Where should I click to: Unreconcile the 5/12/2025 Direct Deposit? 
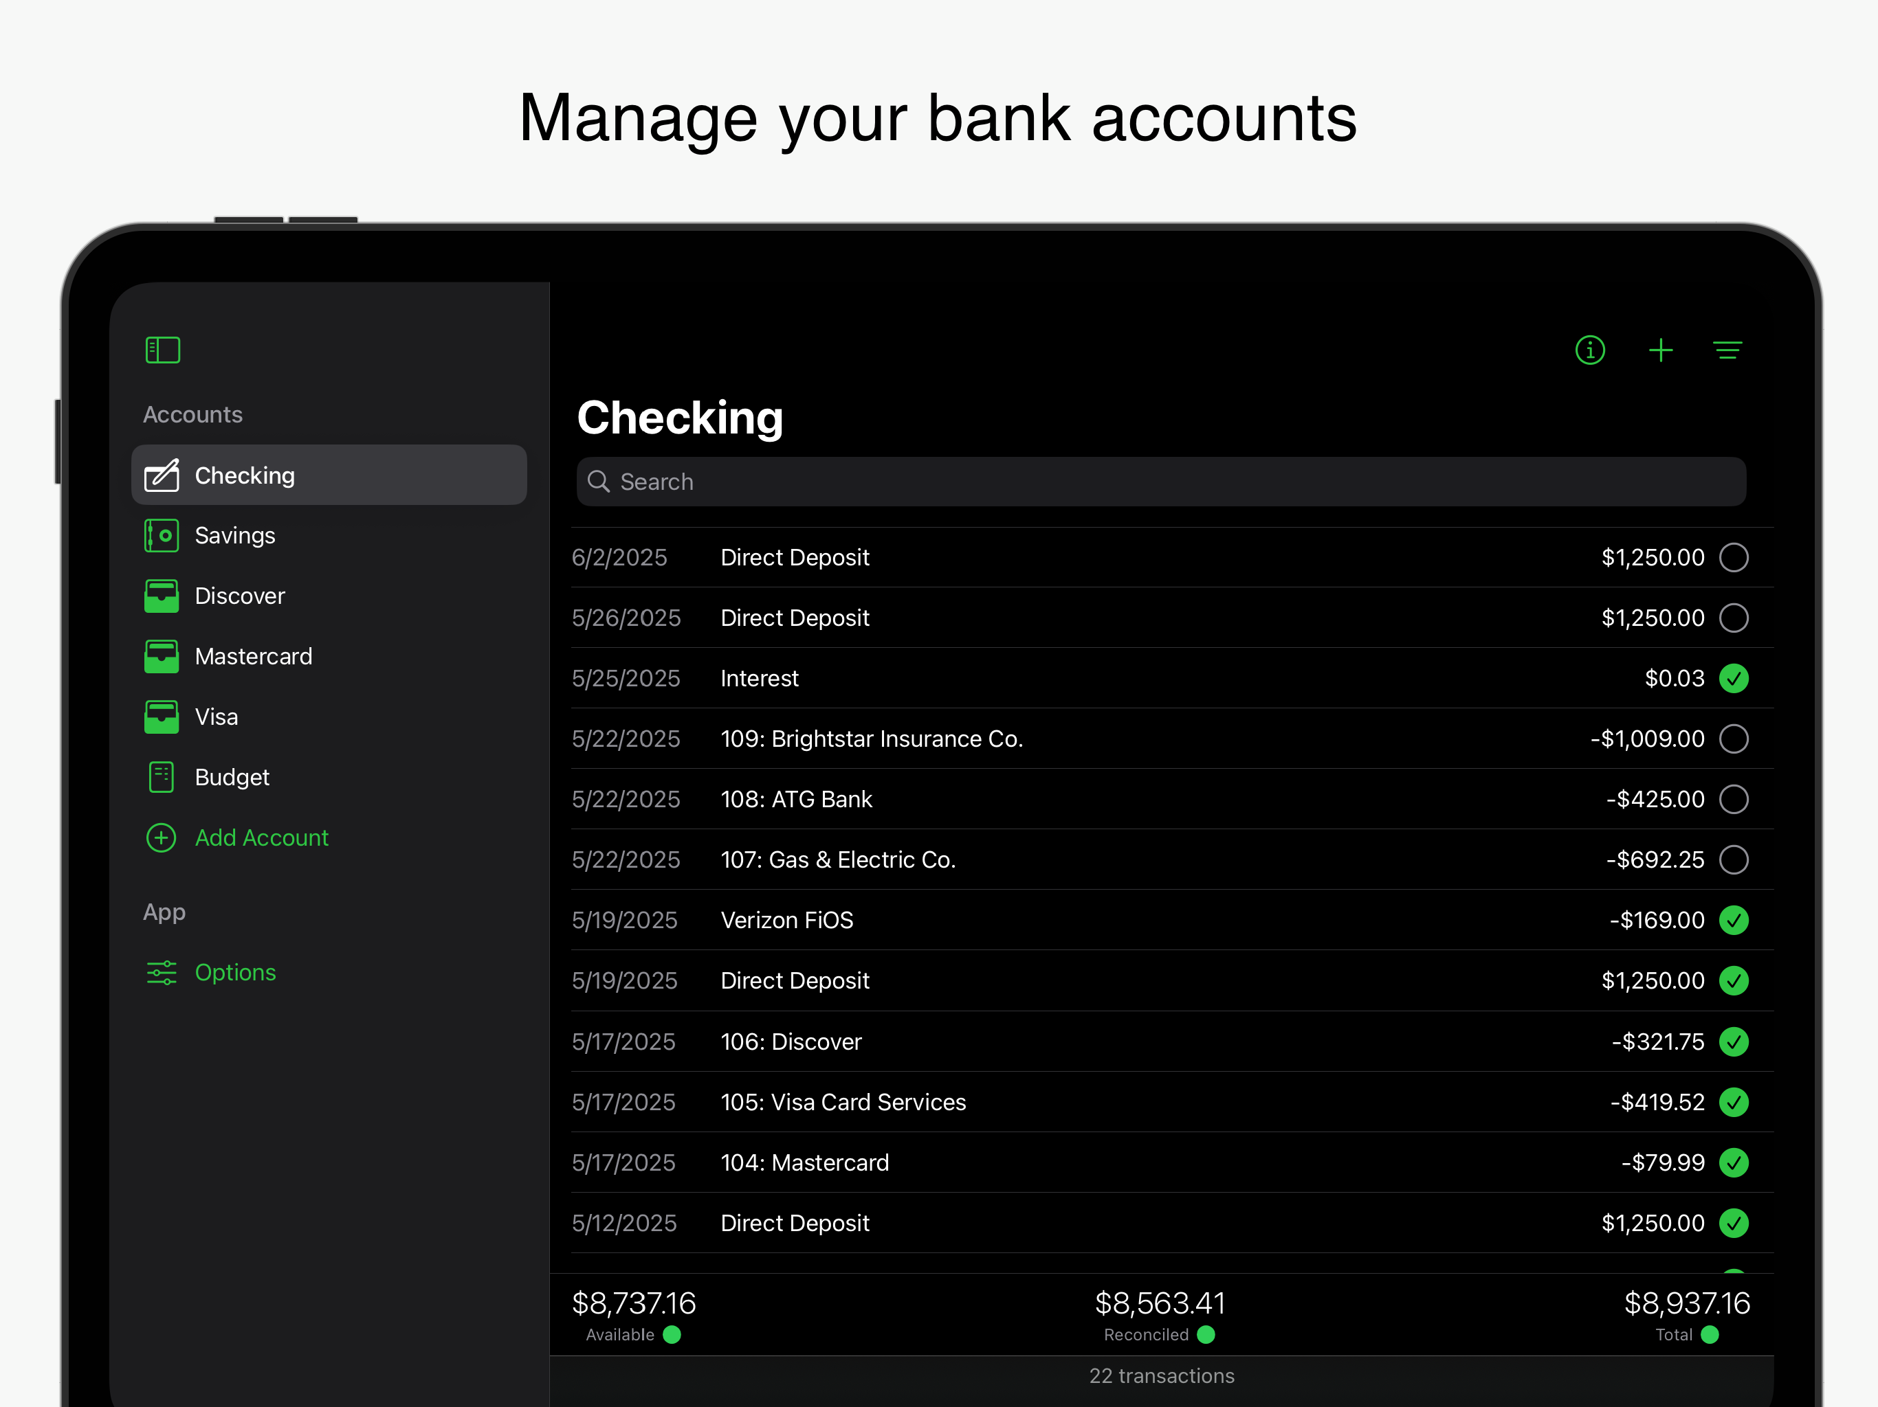click(1733, 1223)
